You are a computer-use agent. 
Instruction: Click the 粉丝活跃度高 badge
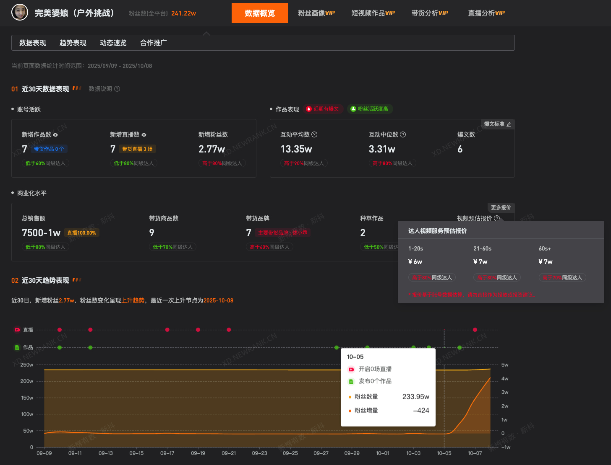pyautogui.click(x=370, y=109)
